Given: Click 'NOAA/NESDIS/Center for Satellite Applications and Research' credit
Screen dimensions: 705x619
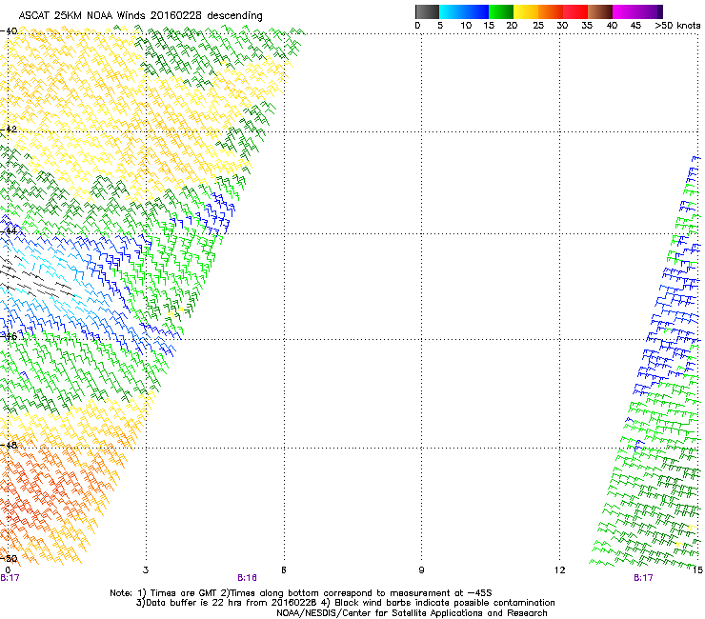Looking at the screenshot, I should [x=412, y=613].
